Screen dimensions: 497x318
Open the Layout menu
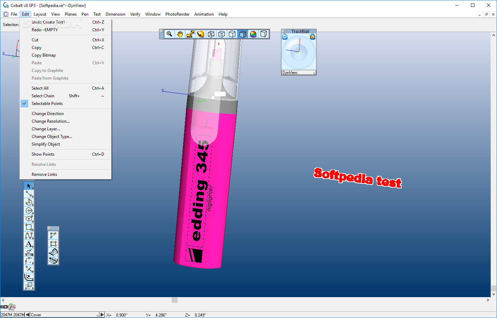[x=40, y=14]
